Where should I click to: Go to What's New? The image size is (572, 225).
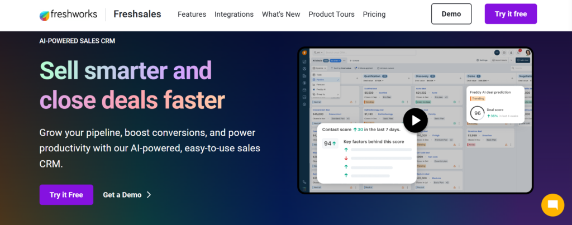[280, 15]
